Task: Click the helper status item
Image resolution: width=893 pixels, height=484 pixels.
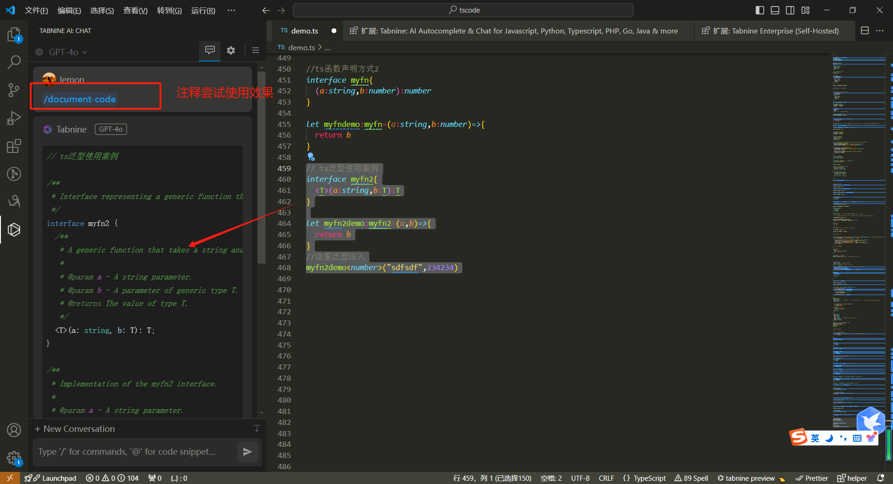Action: click(852, 478)
